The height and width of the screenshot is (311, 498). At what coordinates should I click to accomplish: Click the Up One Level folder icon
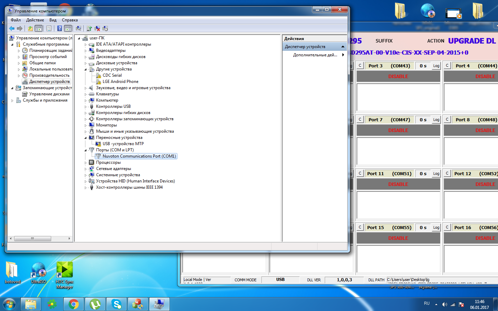(30, 28)
